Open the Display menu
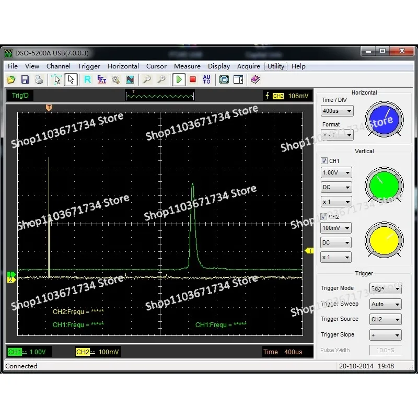This screenshot has height=418, width=418. pos(219,66)
